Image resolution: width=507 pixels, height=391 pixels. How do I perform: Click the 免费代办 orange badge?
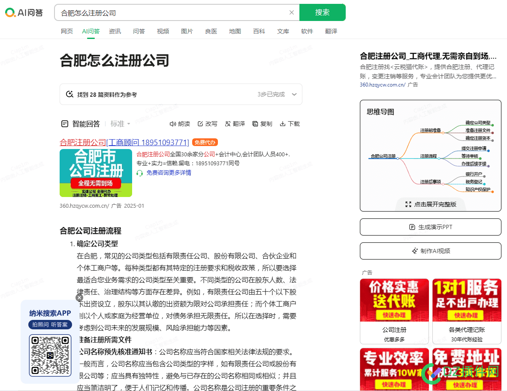(x=205, y=142)
